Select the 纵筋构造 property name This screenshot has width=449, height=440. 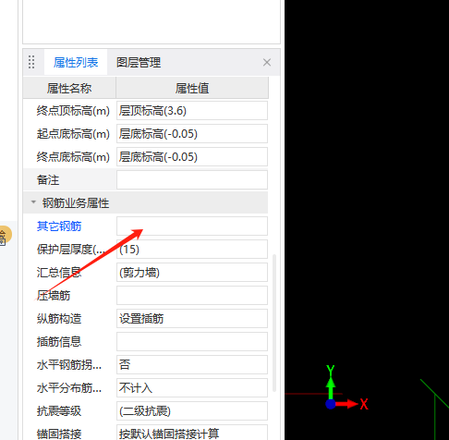tap(59, 319)
